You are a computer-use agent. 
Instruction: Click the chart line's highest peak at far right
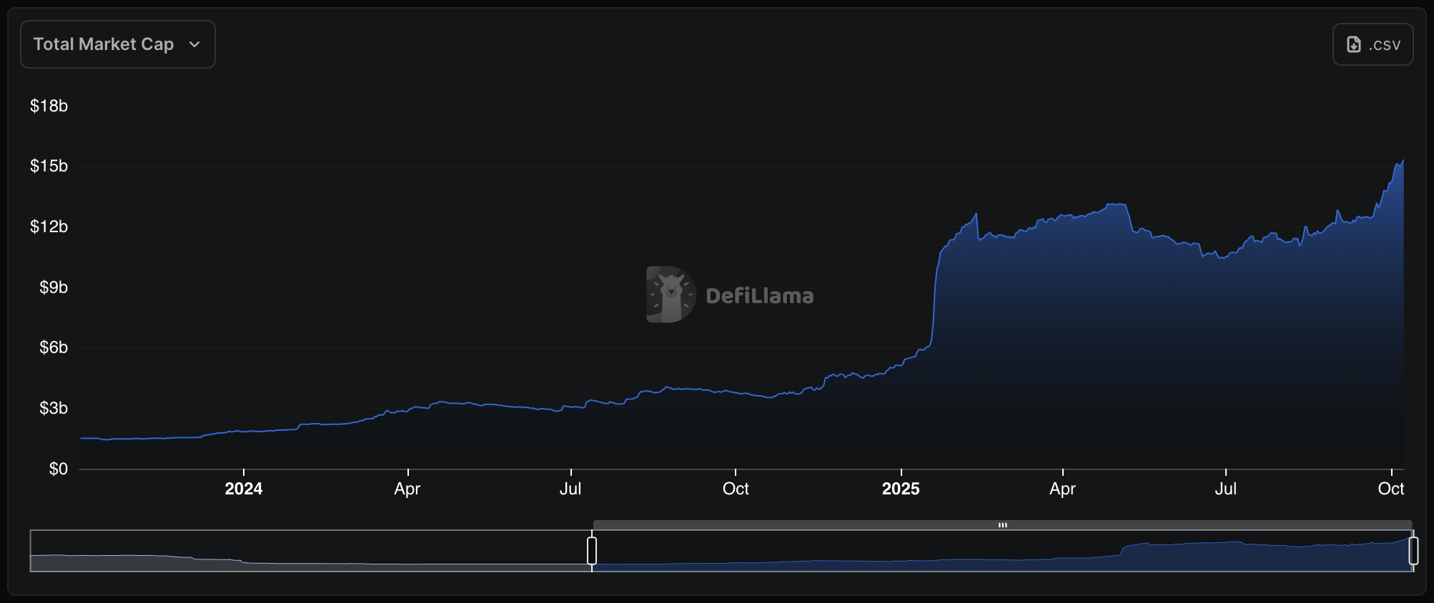pyautogui.click(x=1403, y=161)
